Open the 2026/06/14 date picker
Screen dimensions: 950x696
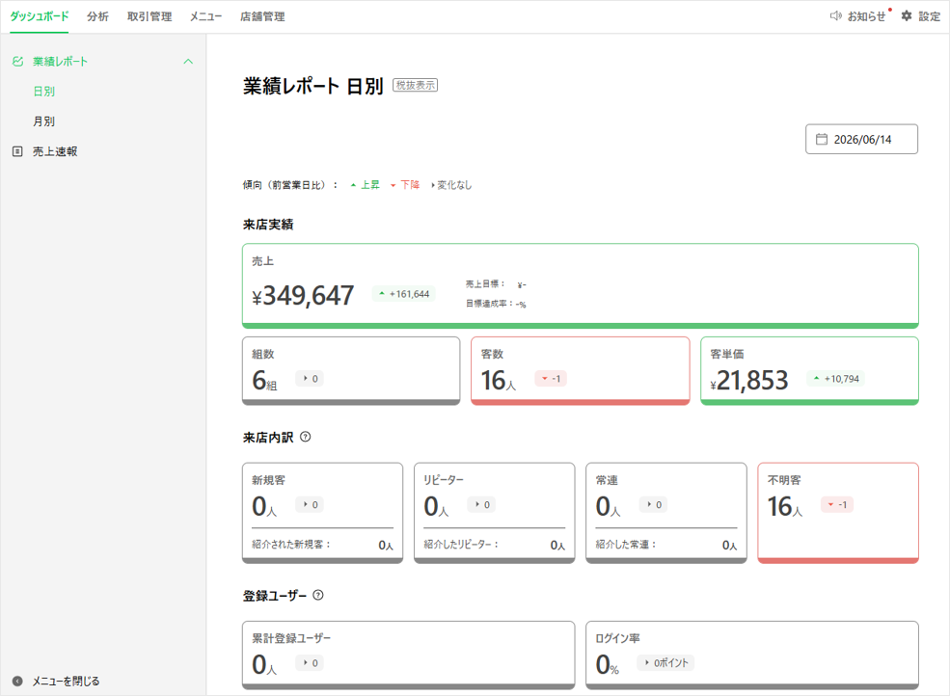coord(861,140)
